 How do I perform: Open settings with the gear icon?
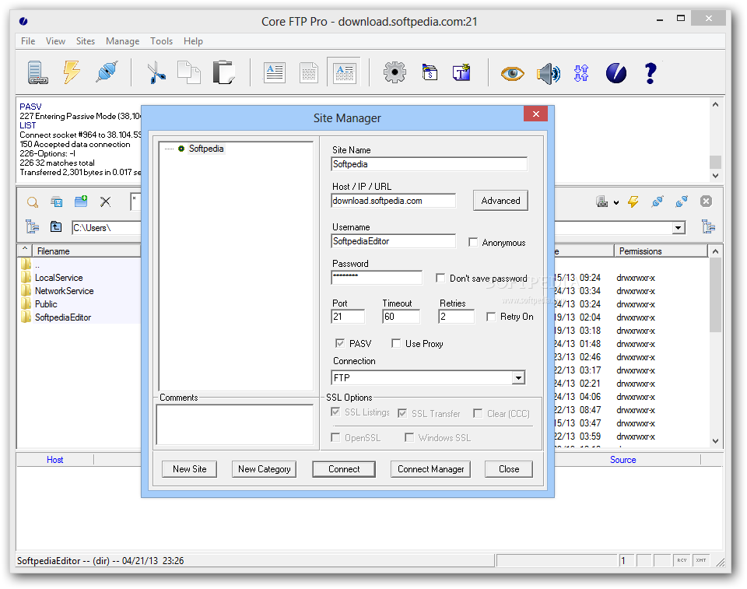(x=395, y=72)
